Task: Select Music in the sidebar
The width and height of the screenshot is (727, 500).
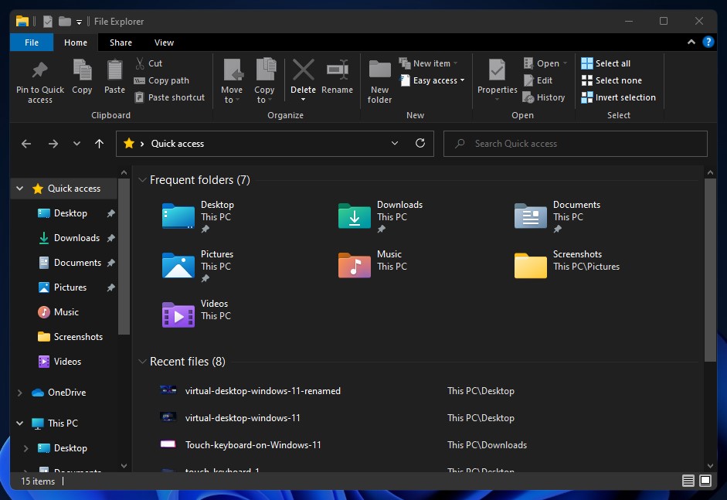Action: [66, 312]
